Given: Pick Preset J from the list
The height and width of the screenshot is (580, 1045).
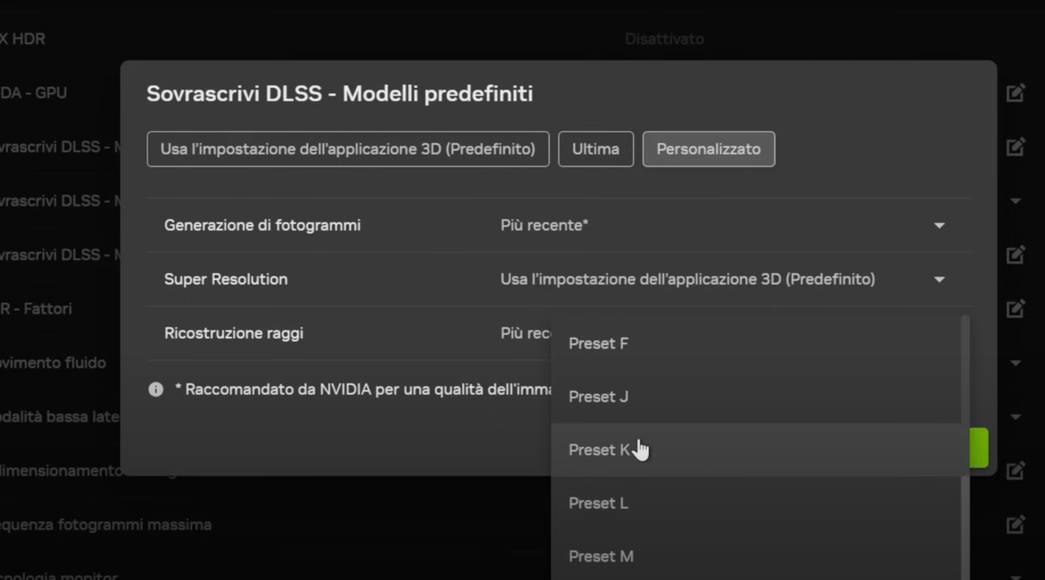Looking at the screenshot, I should pyautogui.click(x=756, y=396).
